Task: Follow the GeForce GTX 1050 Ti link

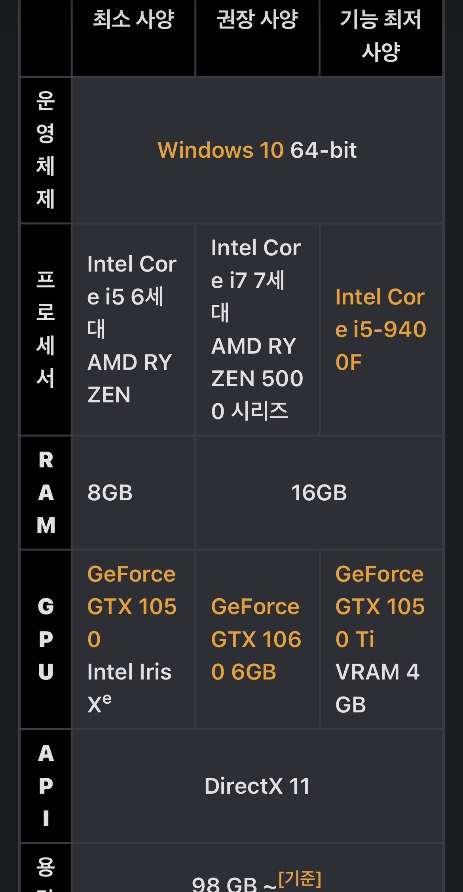Action: [x=380, y=606]
